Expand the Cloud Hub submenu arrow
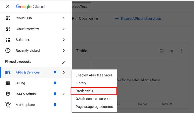 tap(64, 18)
